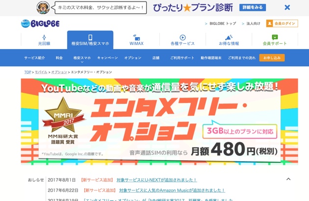Viewport: 309px width, 201px height.
Task: Click the MMRI 2017 gold star badge
Action: coord(63,116)
